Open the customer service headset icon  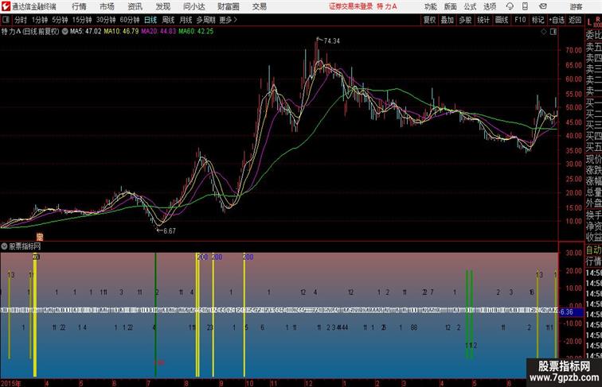[x=510, y=6]
